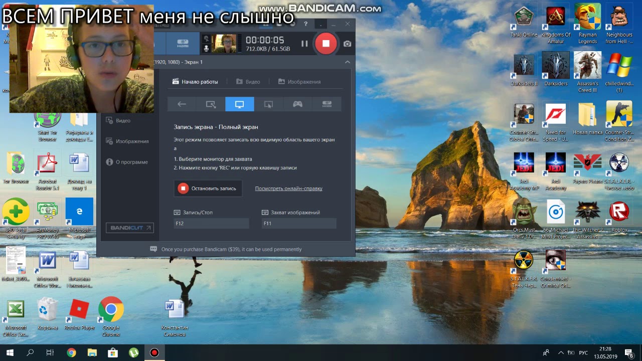This screenshot has height=361, width=642.
Task: Open the Papers Please desktop icon
Action: pos(587,167)
